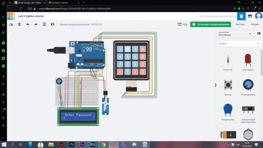Viewport: 263px width, 148px height.
Task: Open the component list table view
Action: click(x=250, y=16)
